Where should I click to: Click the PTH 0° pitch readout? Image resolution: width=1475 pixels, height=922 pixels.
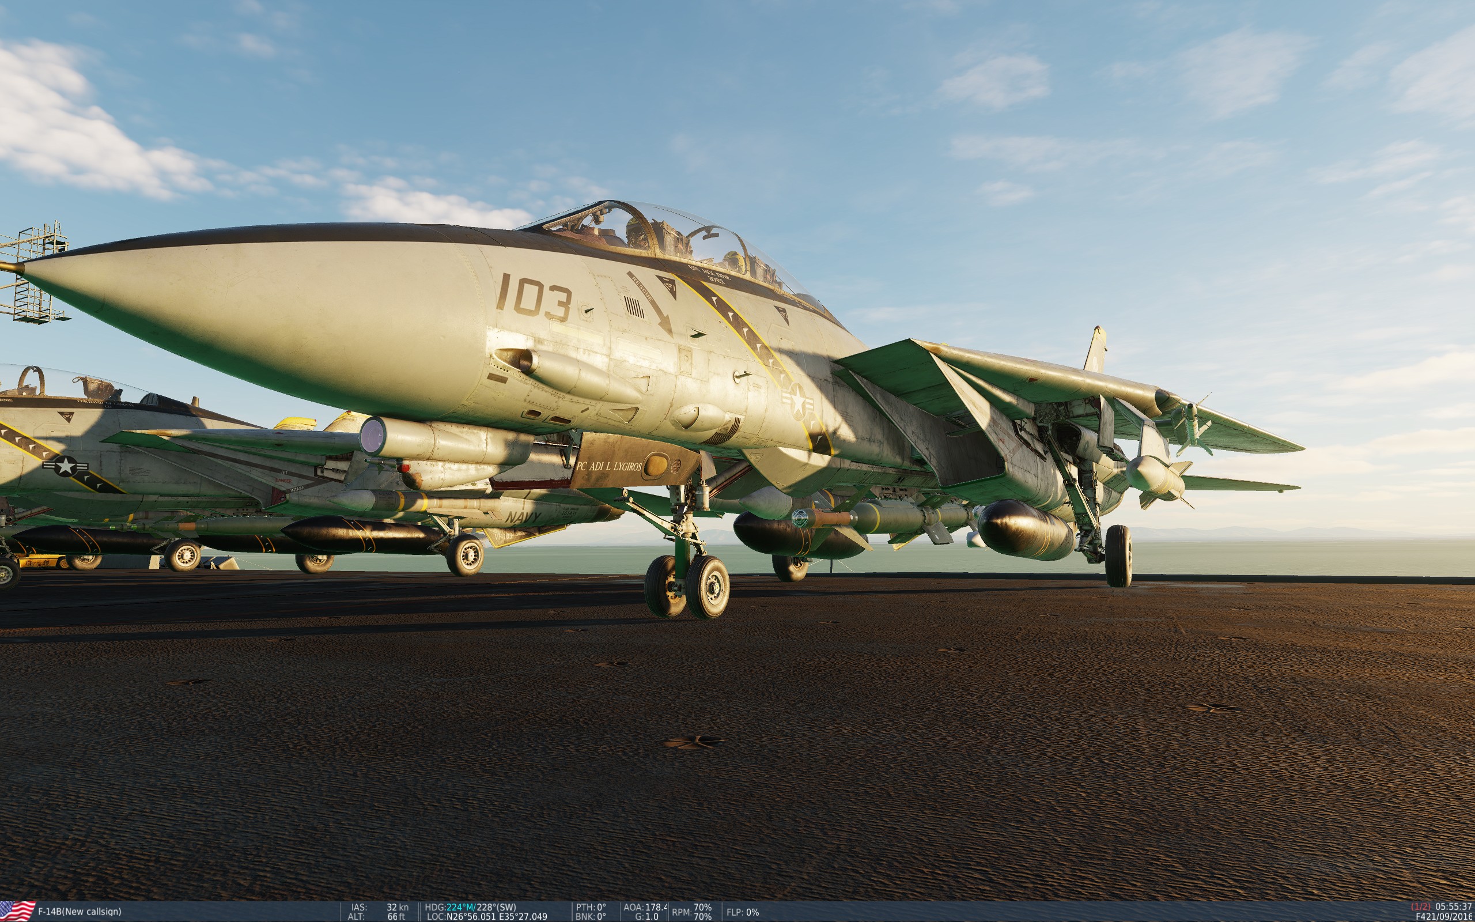pos(591,908)
